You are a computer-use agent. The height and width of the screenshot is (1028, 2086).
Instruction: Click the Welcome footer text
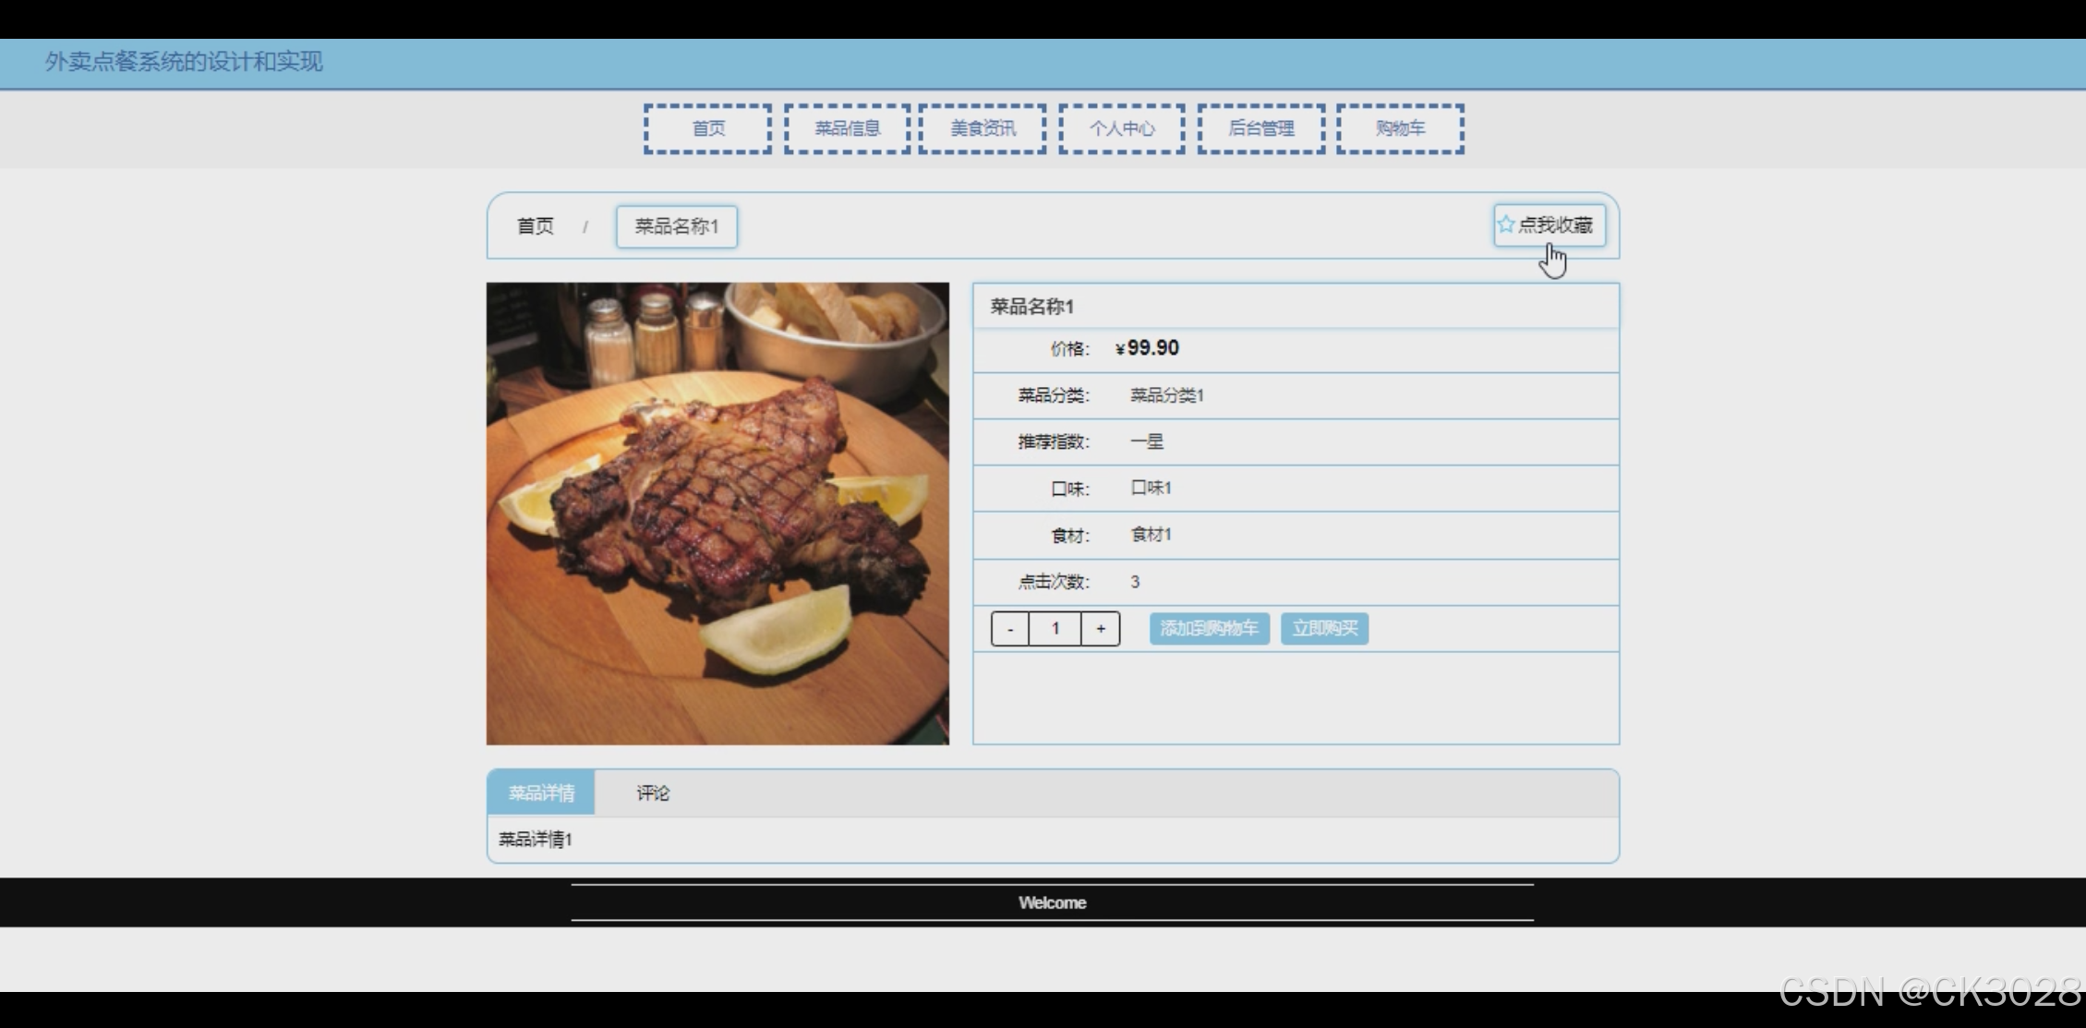point(1052,902)
